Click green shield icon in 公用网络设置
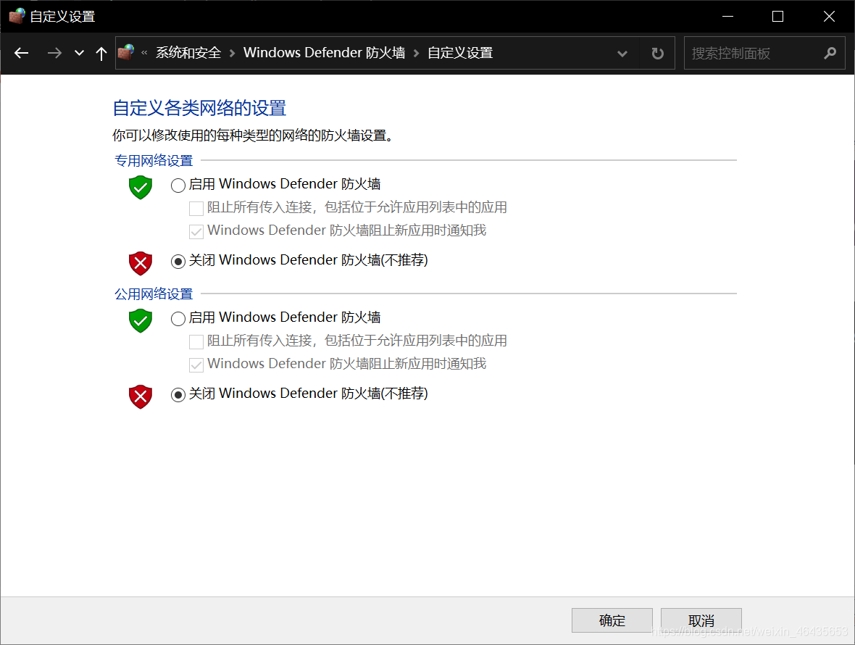 [140, 320]
